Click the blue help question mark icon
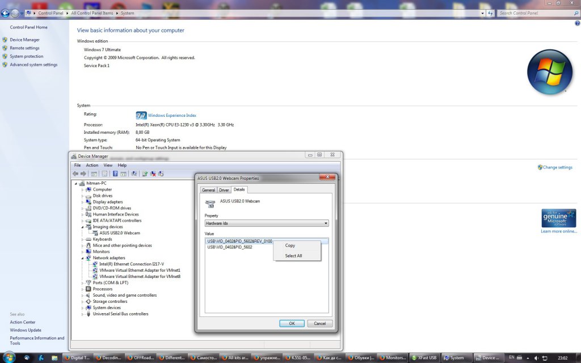The image size is (581, 363). 577,23
